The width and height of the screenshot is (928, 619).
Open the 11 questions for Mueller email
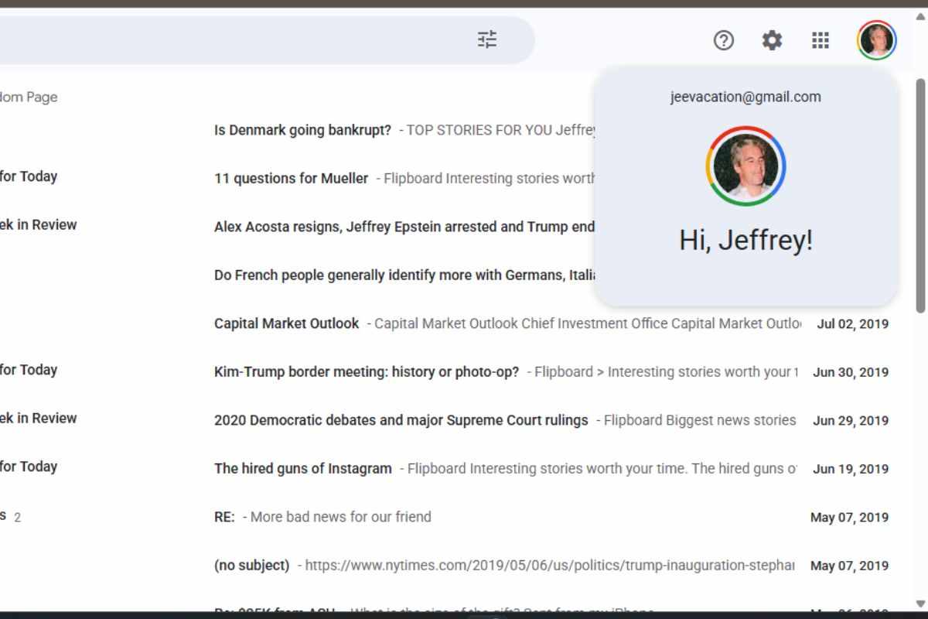291,178
